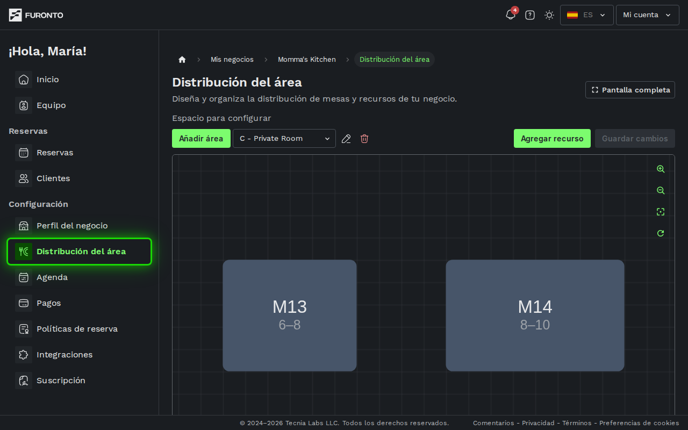
Task: Click Guardar cambios button
Action: (x=635, y=139)
